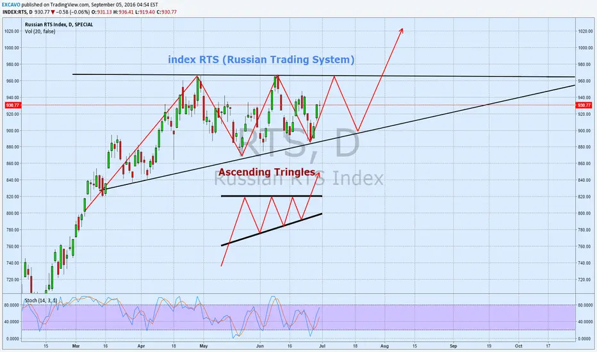Click the Sep date label
Screen dimensions: 597x352
click(x=453, y=346)
